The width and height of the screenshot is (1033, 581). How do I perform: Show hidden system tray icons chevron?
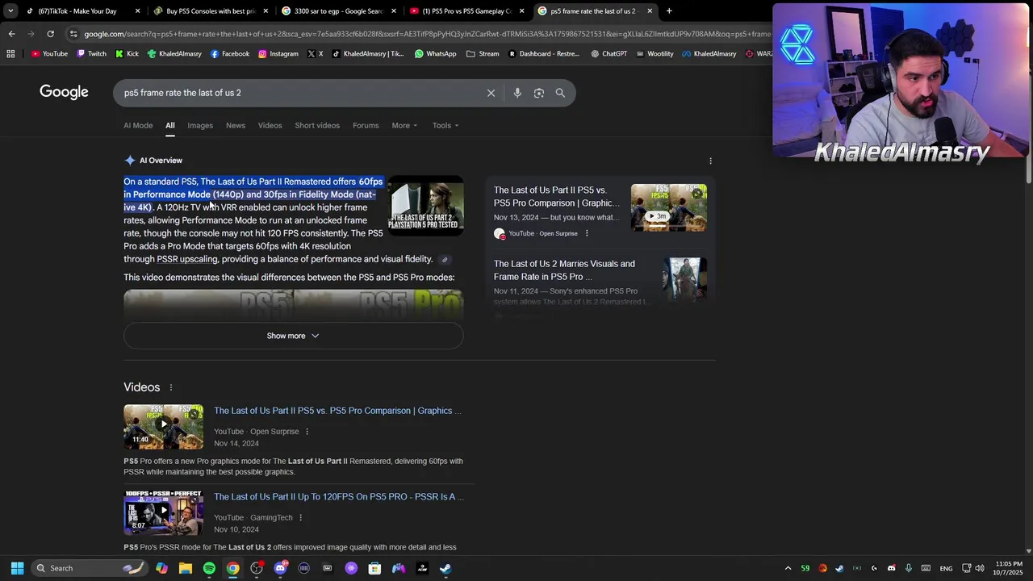pos(788,568)
